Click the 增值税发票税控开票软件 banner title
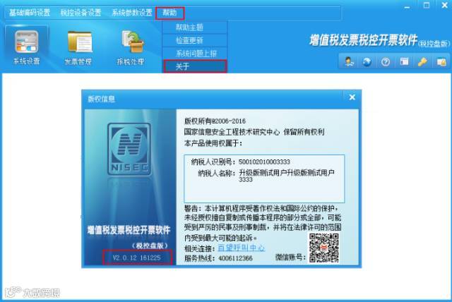Image resolution: width=452 pixels, height=302 pixels. [x=363, y=40]
